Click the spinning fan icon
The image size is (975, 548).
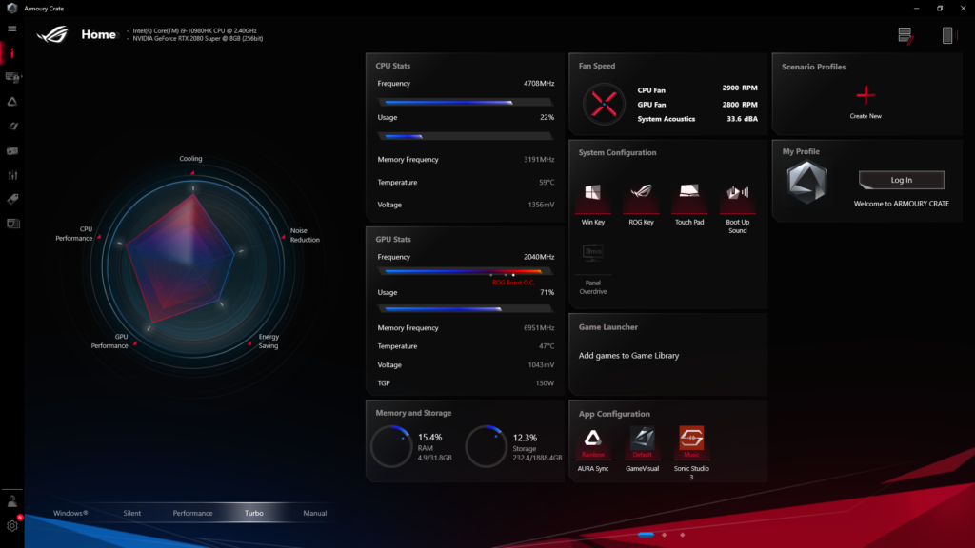click(604, 104)
